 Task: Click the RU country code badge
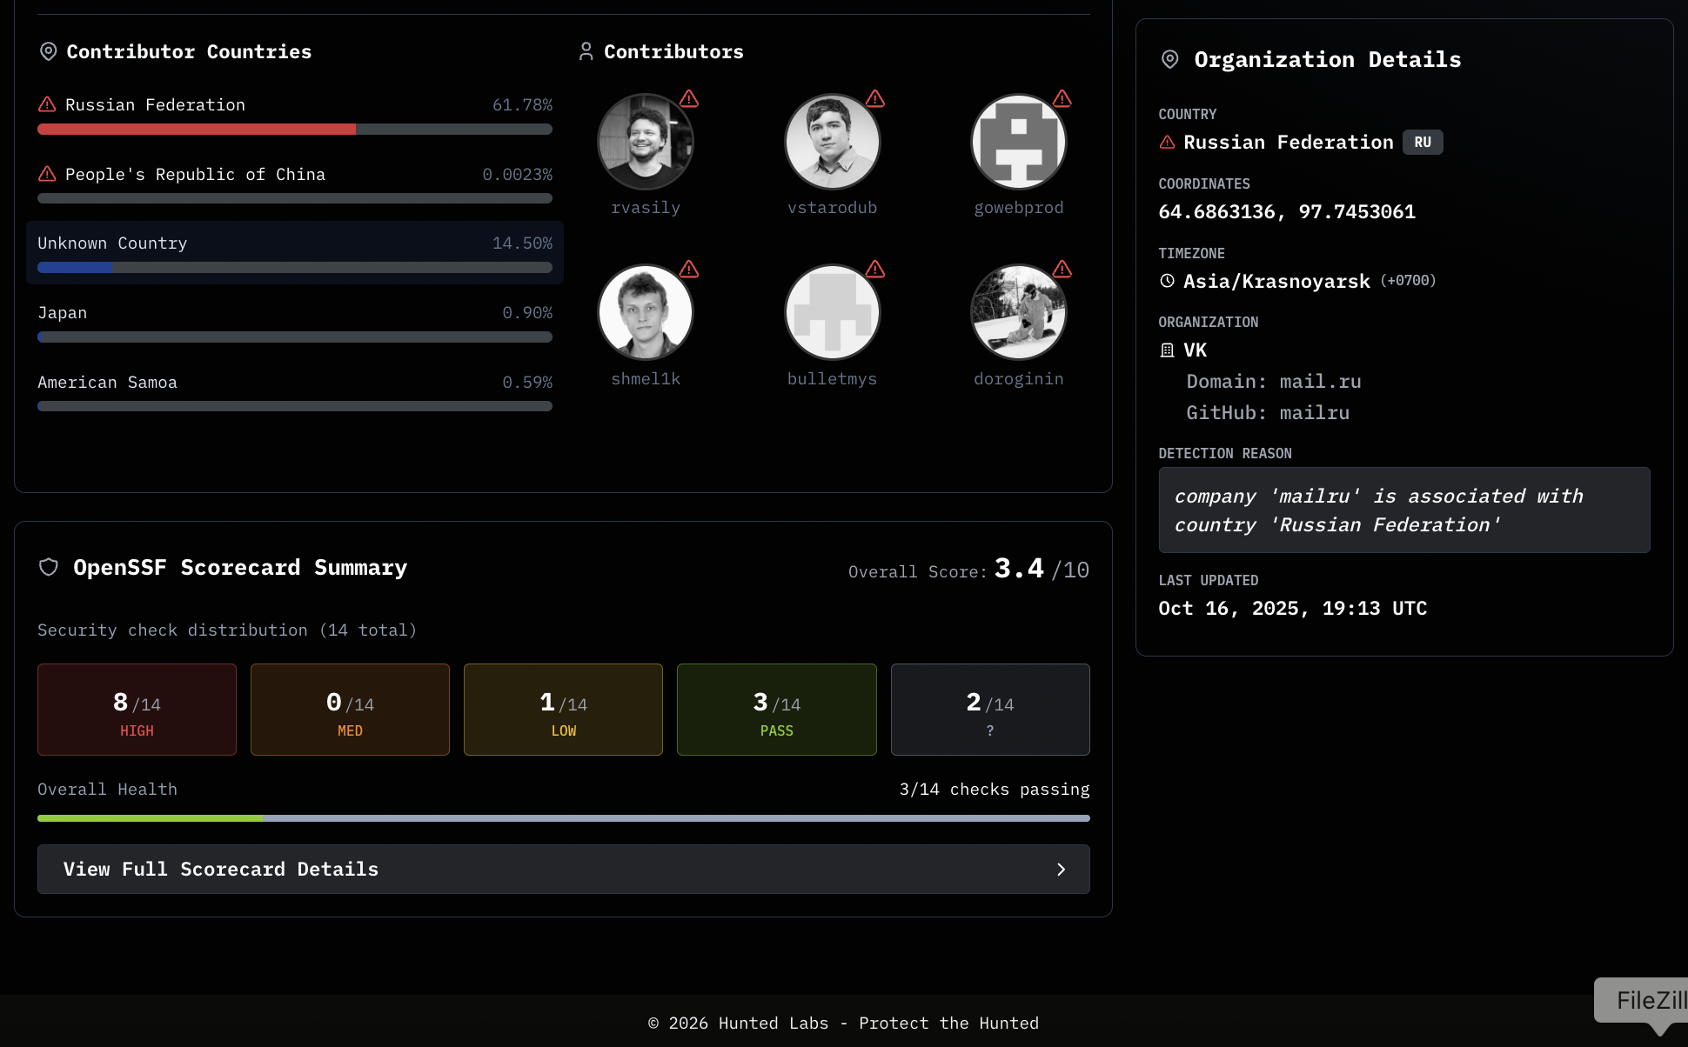click(1422, 142)
